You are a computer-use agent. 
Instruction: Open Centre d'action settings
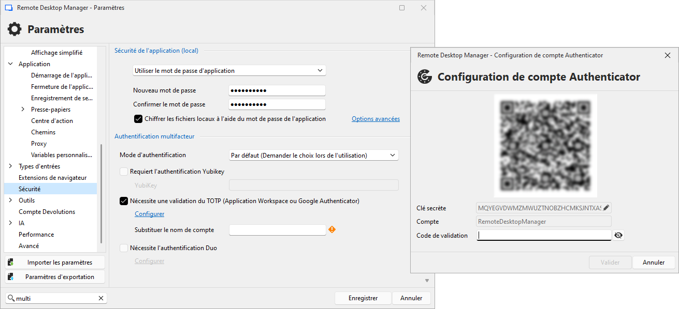click(x=52, y=121)
